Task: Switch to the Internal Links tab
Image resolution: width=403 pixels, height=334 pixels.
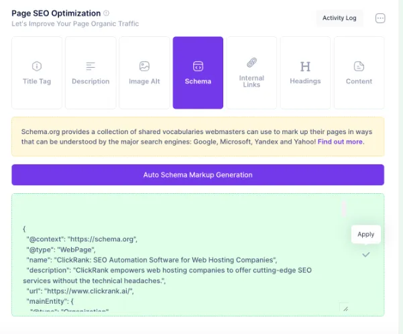Action: (251, 72)
